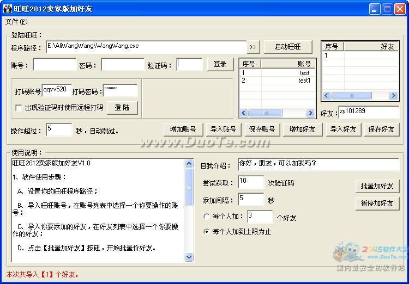Select the 每个人加 radio button
This screenshot has height=284, width=409.
pos(206,217)
